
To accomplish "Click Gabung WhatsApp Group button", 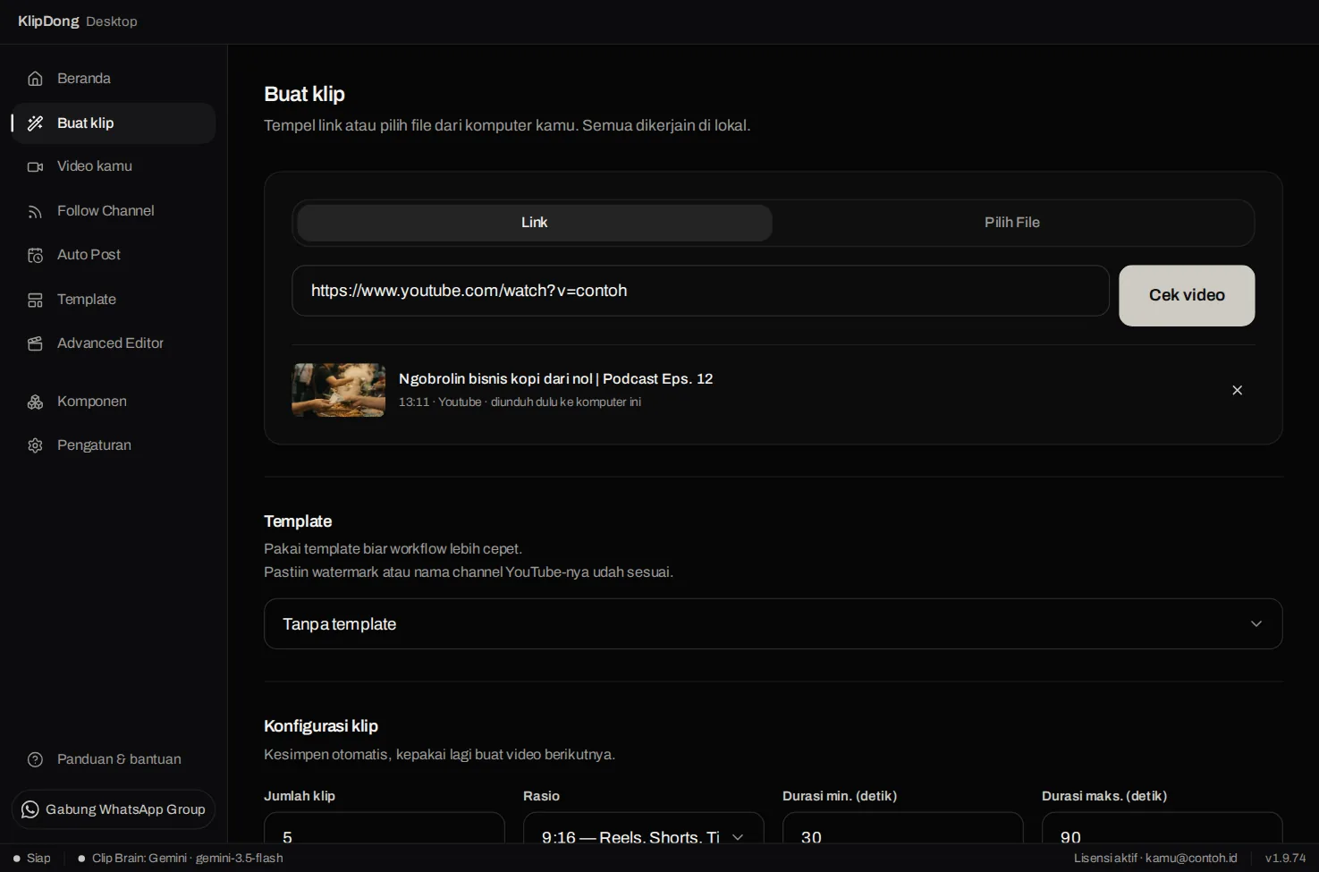I will click(x=114, y=809).
